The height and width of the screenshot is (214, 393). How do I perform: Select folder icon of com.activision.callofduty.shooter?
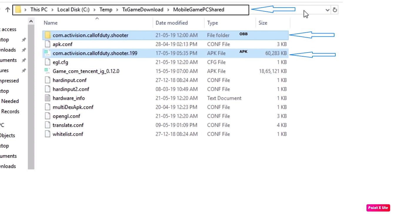tap(48, 35)
